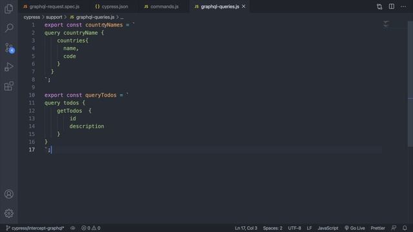The width and height of the screenshot is (413, 232).
Task: Change file encoding UTF-8
Action: [294, 228]
